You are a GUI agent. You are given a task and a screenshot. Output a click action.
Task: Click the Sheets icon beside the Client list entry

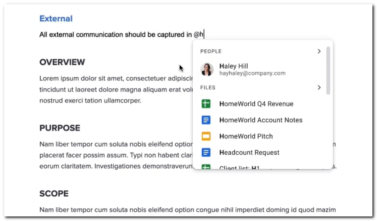206,167
